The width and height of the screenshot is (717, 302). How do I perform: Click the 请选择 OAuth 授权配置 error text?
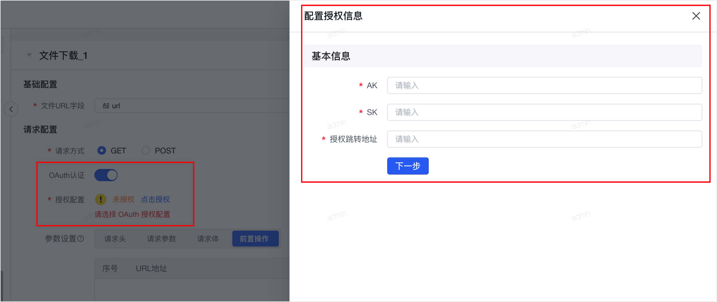click(132, 214)
